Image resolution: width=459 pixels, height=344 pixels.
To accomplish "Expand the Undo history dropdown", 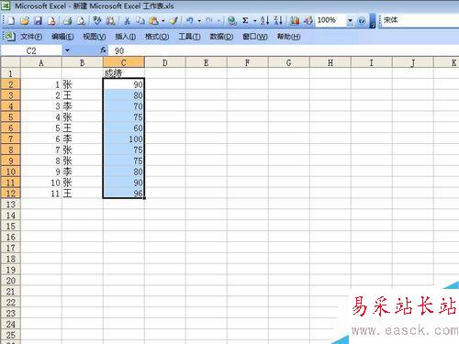I will [199, 20].
